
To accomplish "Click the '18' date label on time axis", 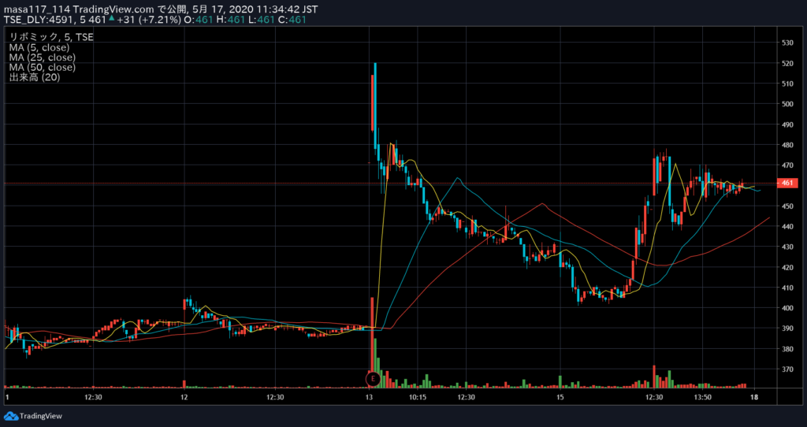I will [x=754, y=397].
